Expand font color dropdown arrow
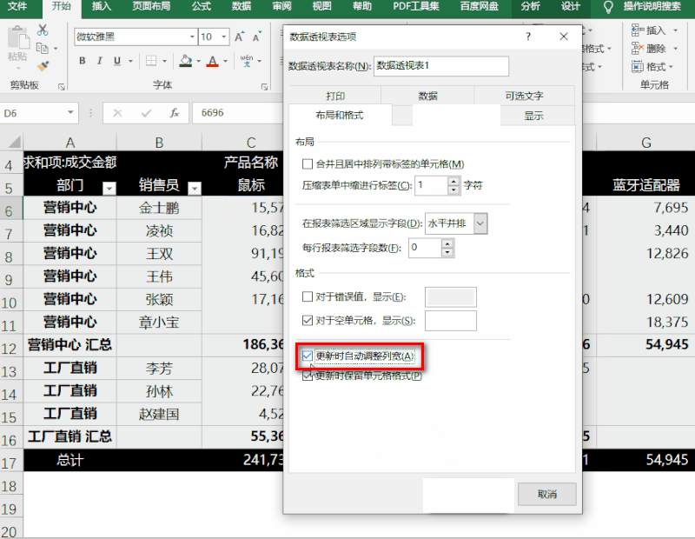 click(225, 61)
